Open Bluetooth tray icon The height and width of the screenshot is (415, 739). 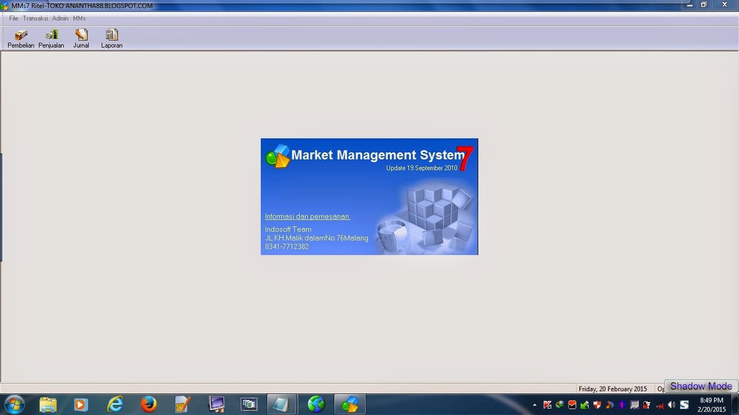pos(622,405)
